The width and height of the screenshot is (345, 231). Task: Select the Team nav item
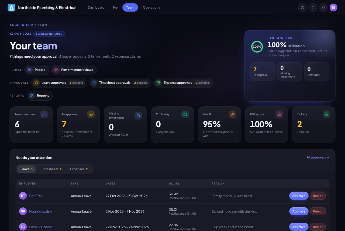[130, 8]
